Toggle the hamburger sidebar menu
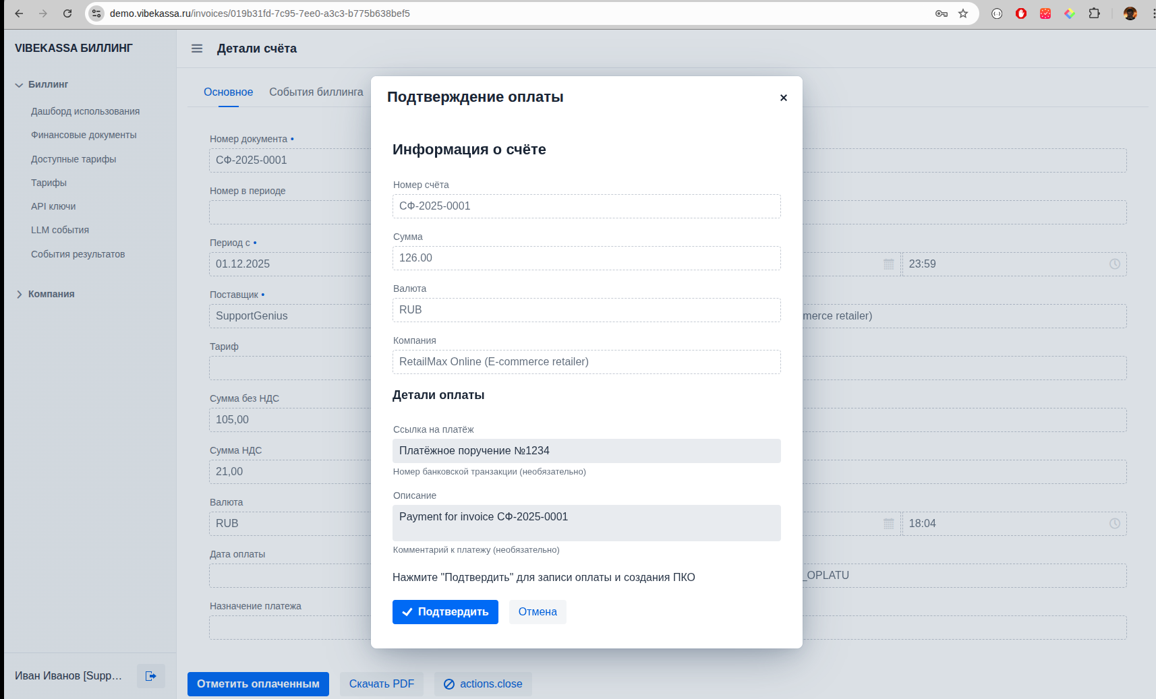Image resolution: width=1156 pixels, height=699 pixels. (x=197, y=49)
